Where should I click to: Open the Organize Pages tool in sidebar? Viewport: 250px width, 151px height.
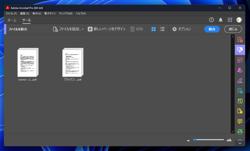click(x=240, y=60)
